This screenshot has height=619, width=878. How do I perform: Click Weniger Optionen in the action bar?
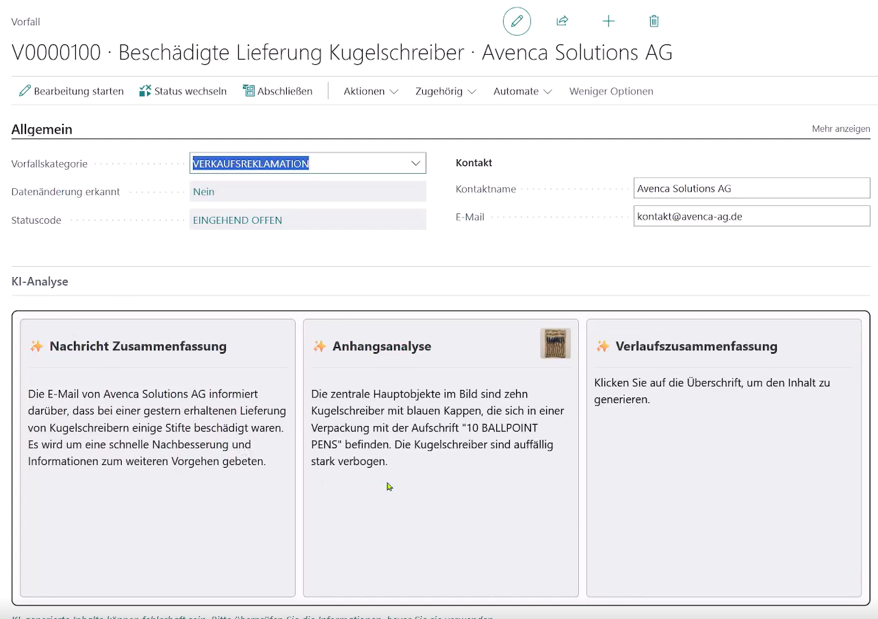click(611, 91)
